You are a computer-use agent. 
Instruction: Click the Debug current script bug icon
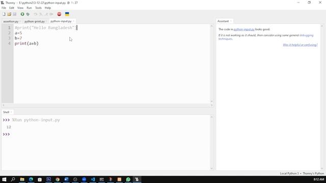click(28, 14)
